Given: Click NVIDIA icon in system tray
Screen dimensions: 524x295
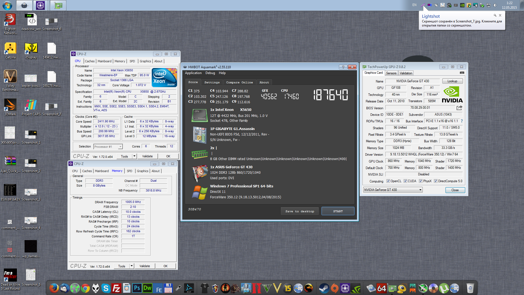Looking at the screenshot, I should click(x=462, y=5).
